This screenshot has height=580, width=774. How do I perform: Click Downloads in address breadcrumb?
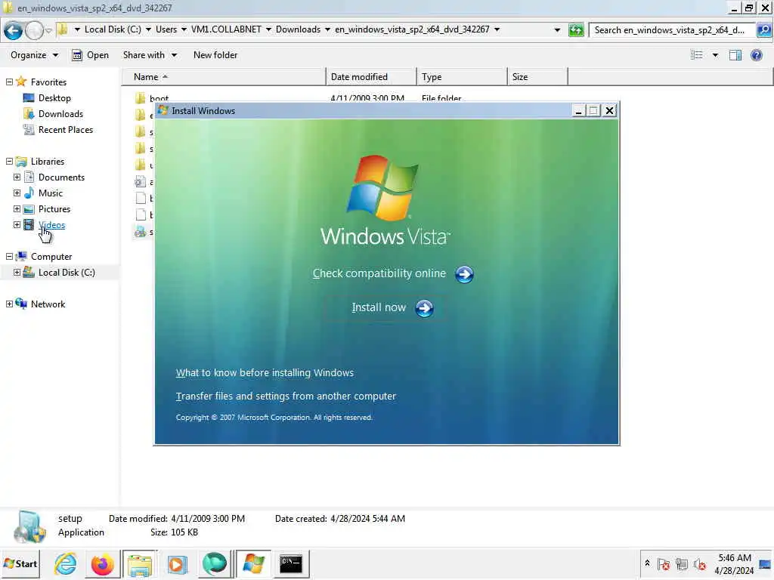[x=298, y=29]
